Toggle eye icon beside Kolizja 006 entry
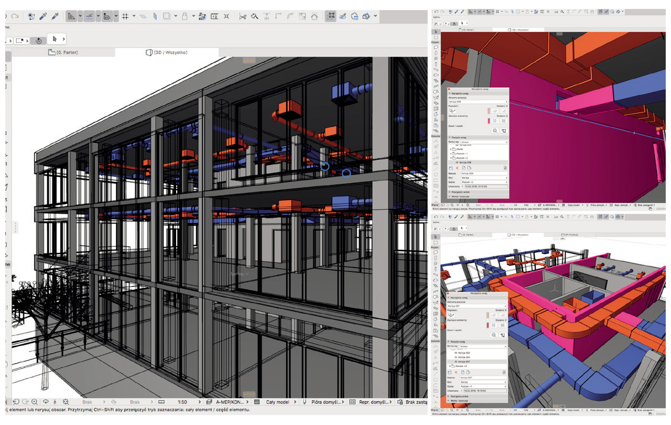671x425 pixels. [x=456, y=163]
